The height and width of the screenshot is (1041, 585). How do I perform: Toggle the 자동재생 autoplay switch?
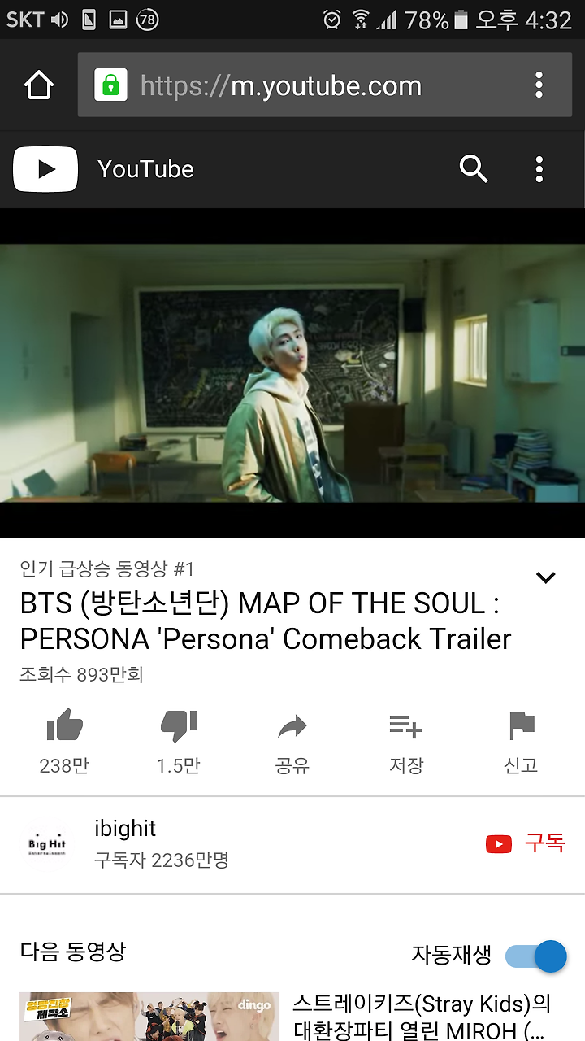[535, 956]
